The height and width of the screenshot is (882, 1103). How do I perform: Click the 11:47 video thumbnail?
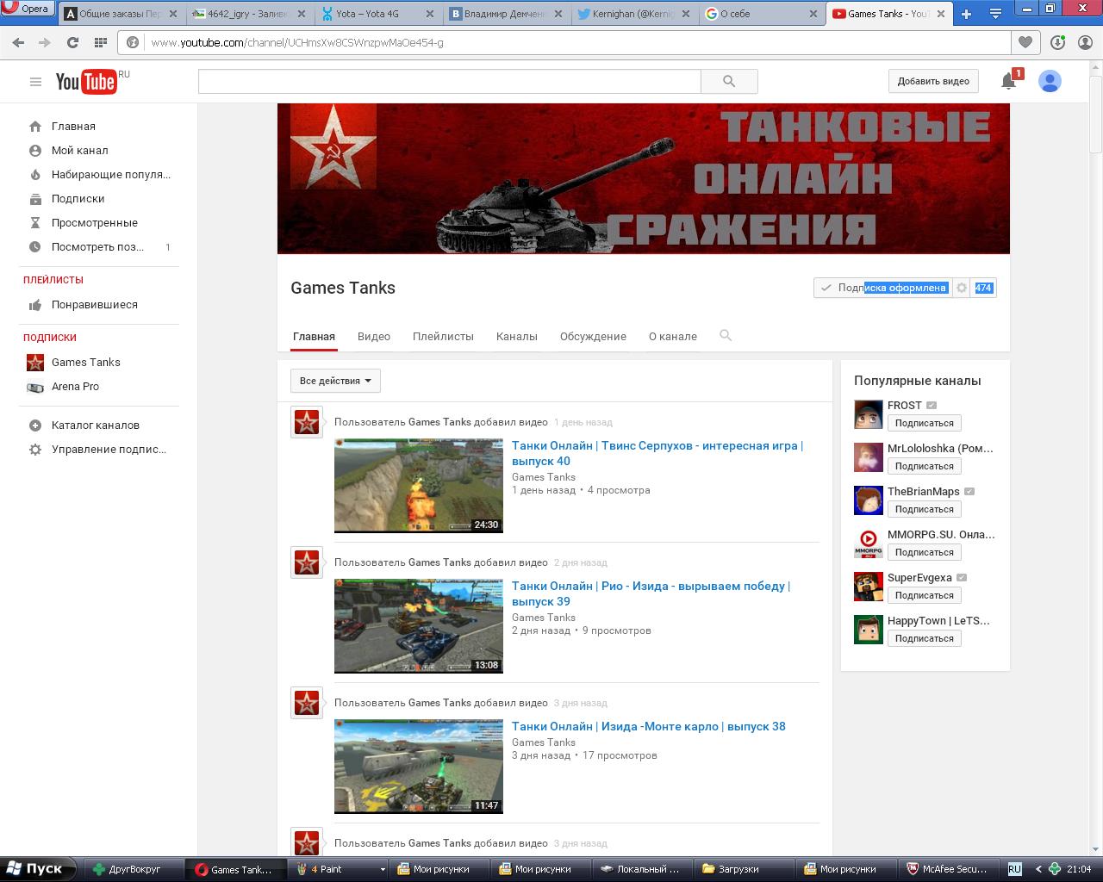click(x=419, y=767)
